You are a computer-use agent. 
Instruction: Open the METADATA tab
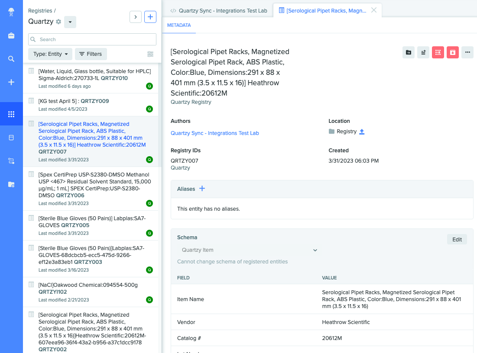point(179,25)
